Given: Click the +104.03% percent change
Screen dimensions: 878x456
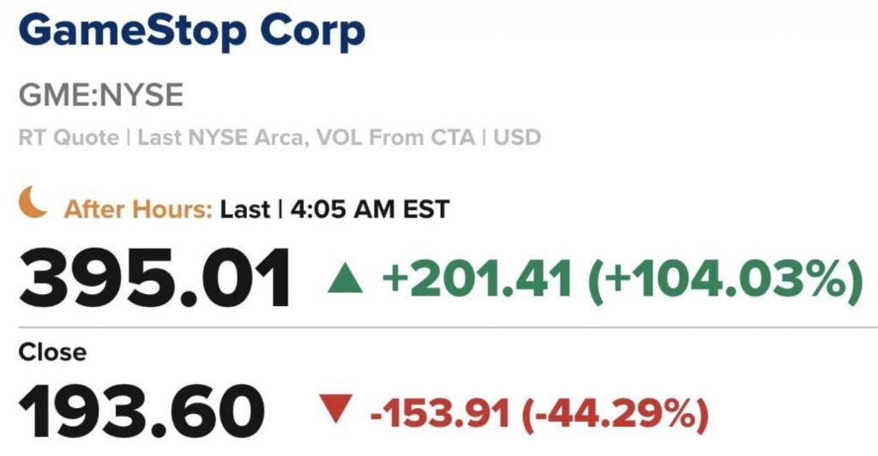Looking at the screenshot, I should 725,279.
